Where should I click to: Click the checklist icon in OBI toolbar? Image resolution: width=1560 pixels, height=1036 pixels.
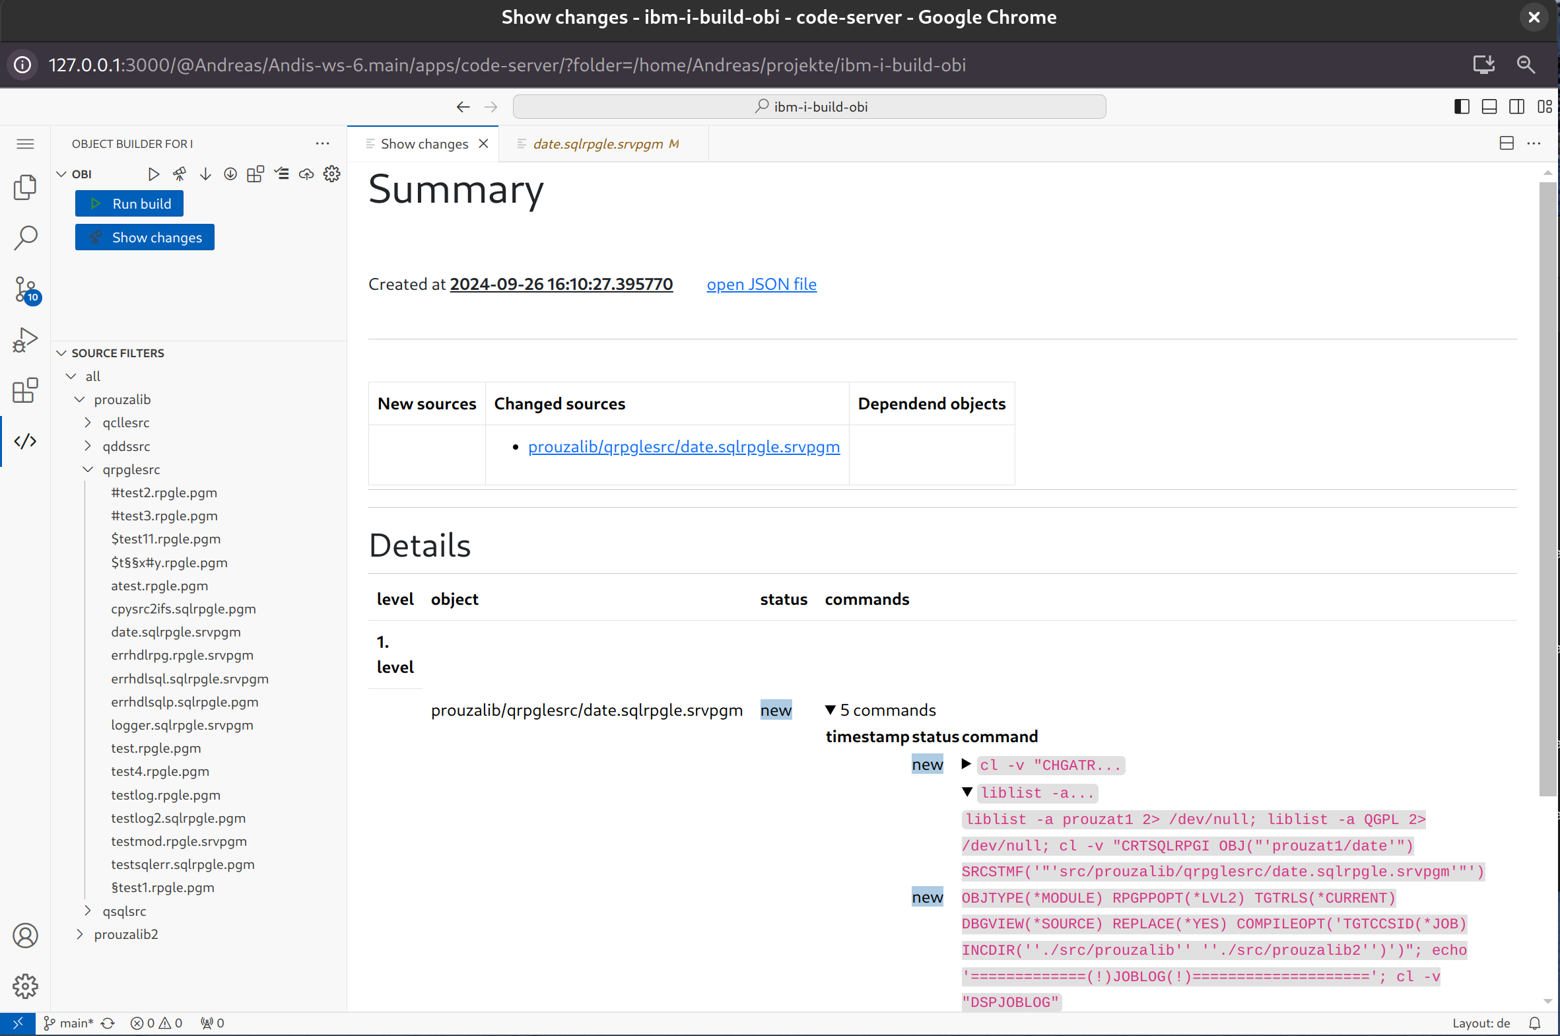click(x=281, y=174)
